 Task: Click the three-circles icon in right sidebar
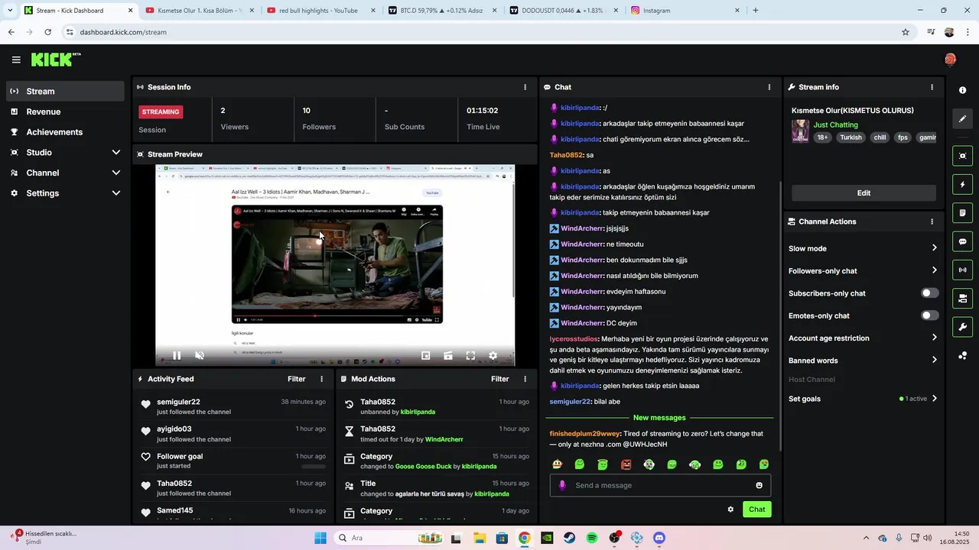click(x=962, y=355)
